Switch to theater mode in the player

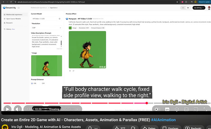pyautogui.click(x=186, y=109)
